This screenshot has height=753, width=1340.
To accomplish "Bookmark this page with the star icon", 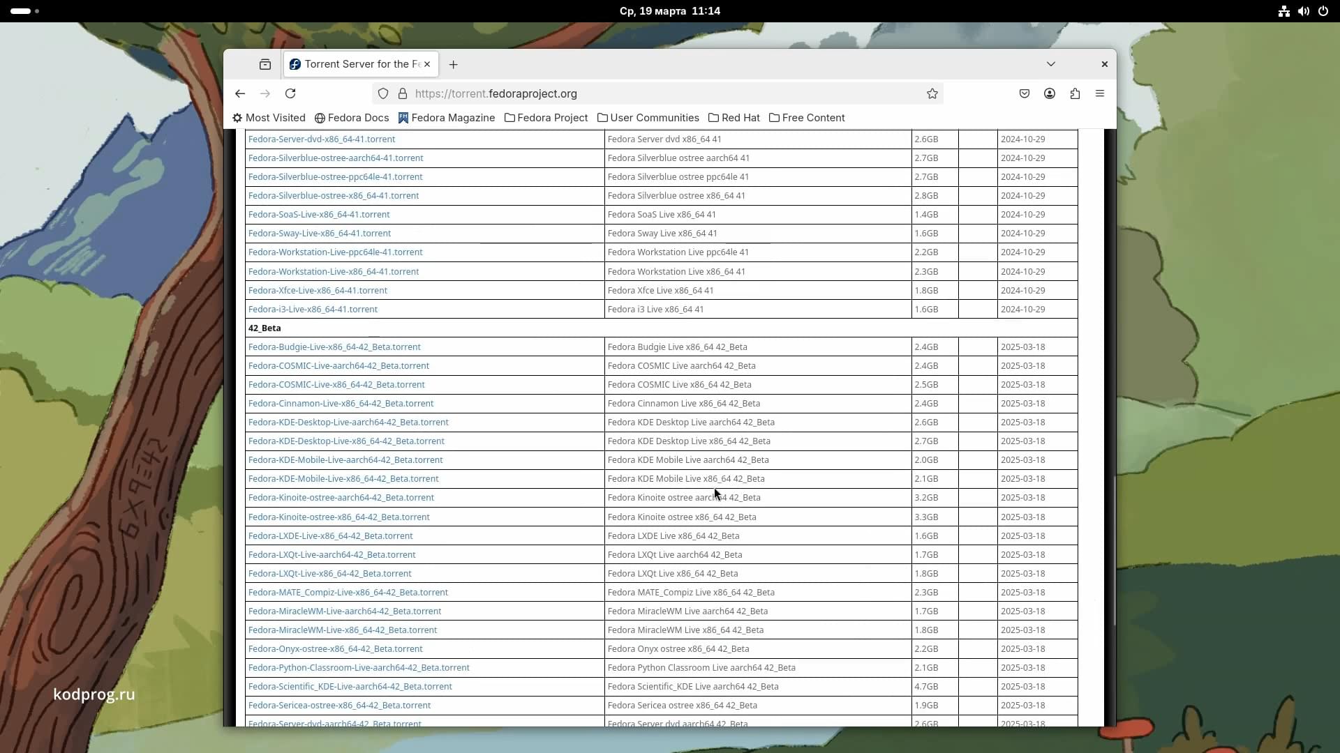I will 932,93.
